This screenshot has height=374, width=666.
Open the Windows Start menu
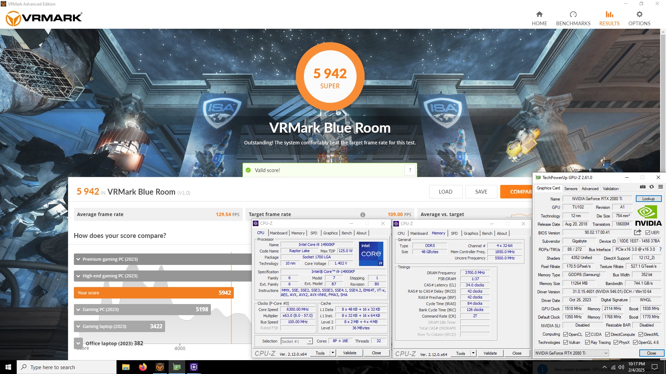(x=8, y=367)
